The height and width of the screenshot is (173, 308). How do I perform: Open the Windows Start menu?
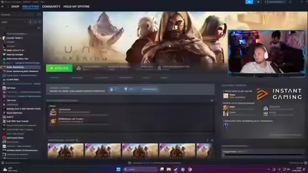point(118,169)
